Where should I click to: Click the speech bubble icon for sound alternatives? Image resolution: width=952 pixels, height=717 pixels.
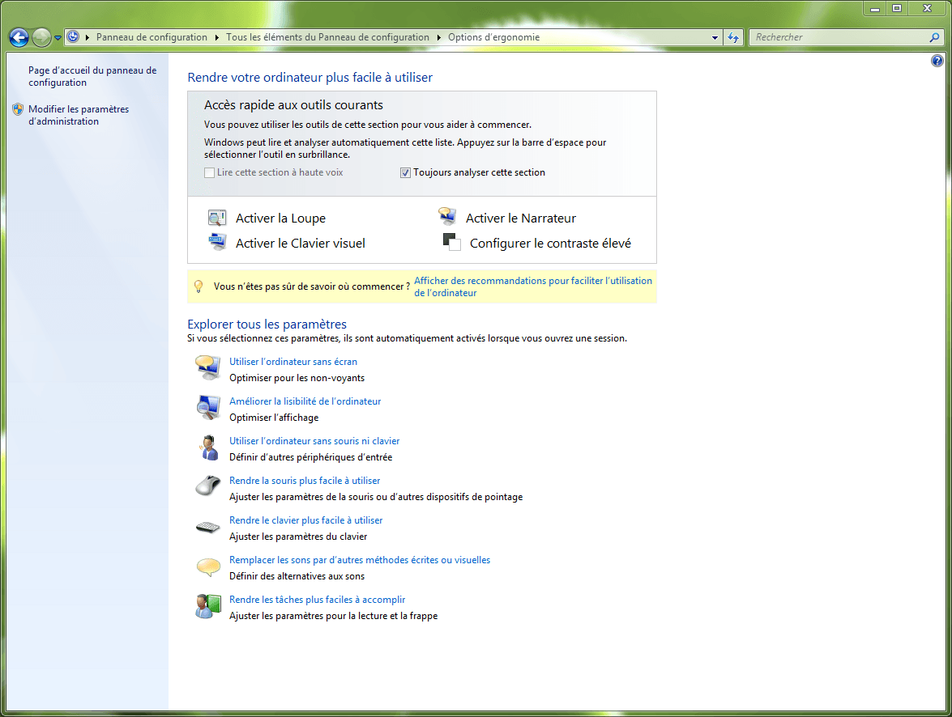[x=208, y=567]
